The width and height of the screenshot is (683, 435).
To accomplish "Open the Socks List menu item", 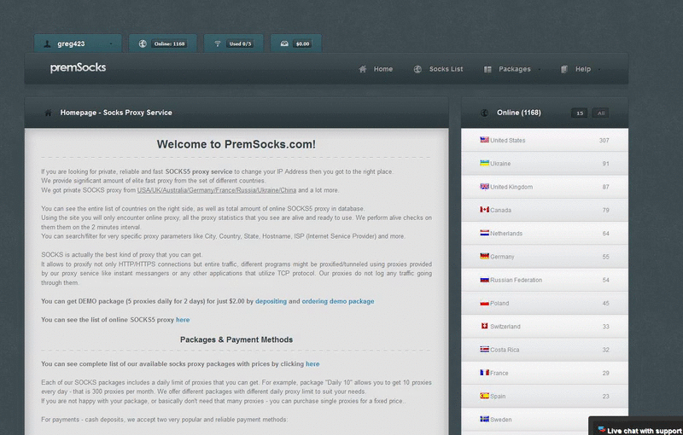I will pos(446,69).
